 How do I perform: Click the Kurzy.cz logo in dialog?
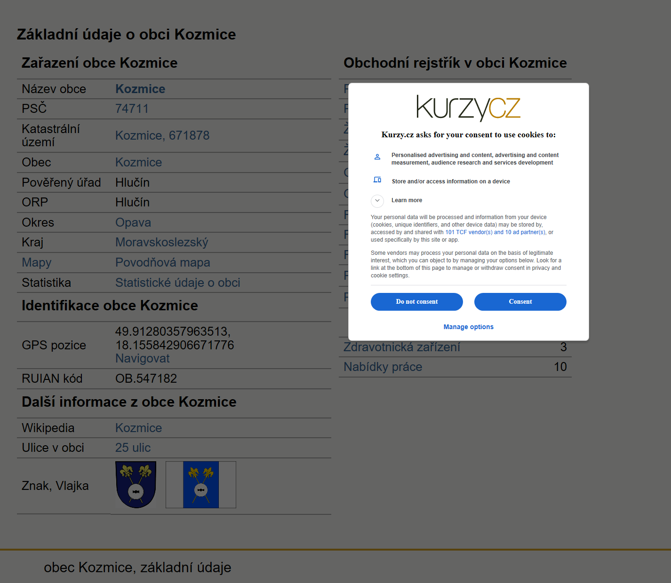(468, 108)
